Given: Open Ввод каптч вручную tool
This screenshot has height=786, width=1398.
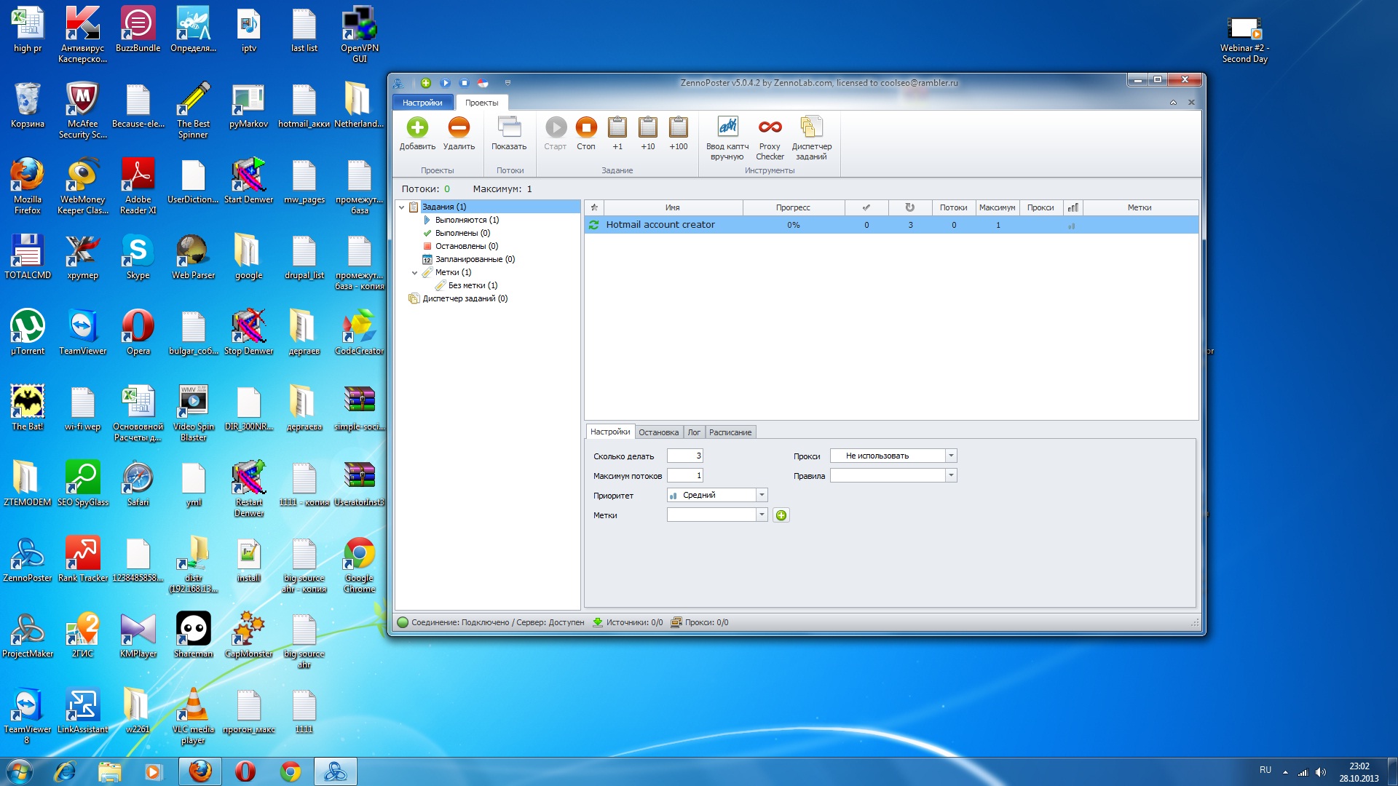Looking at the screenshot, I should click(727, 128).
